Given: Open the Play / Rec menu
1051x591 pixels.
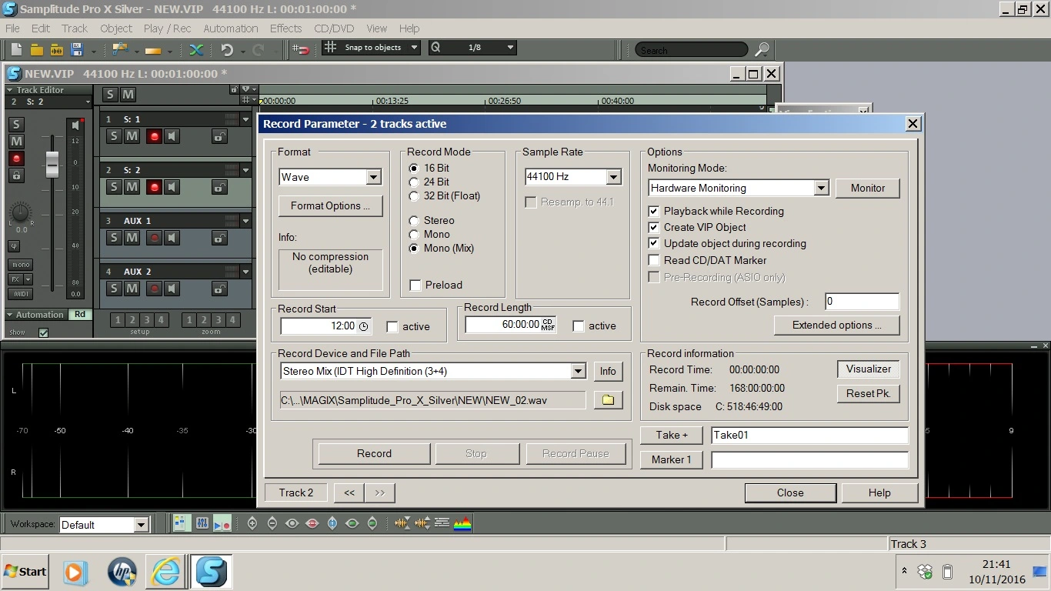Looking at the screenshot, I should click(x=167, y=28).
